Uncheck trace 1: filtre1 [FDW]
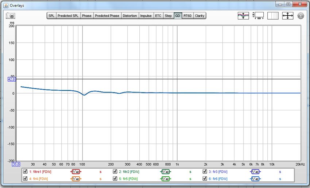The width and height of the screenshot is (310, 188). (x=25, y=171)
